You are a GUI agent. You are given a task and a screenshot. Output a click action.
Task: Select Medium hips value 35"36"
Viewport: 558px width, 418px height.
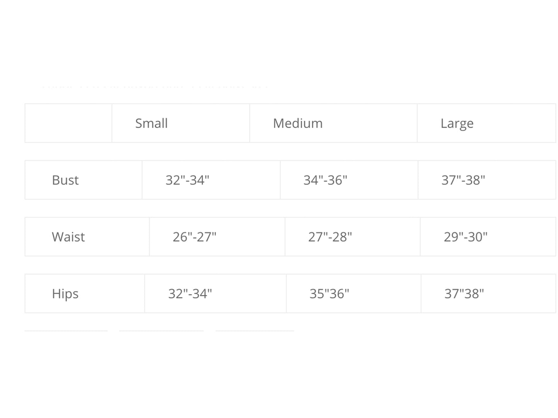(329, 293)
